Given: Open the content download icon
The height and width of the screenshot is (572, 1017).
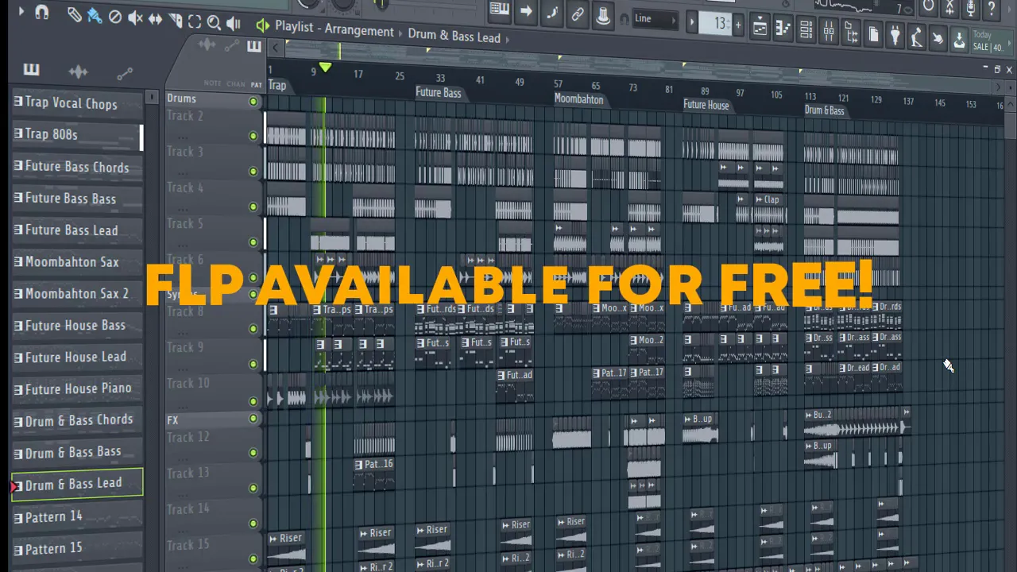Looking at the screenshot, I should 960,39.
